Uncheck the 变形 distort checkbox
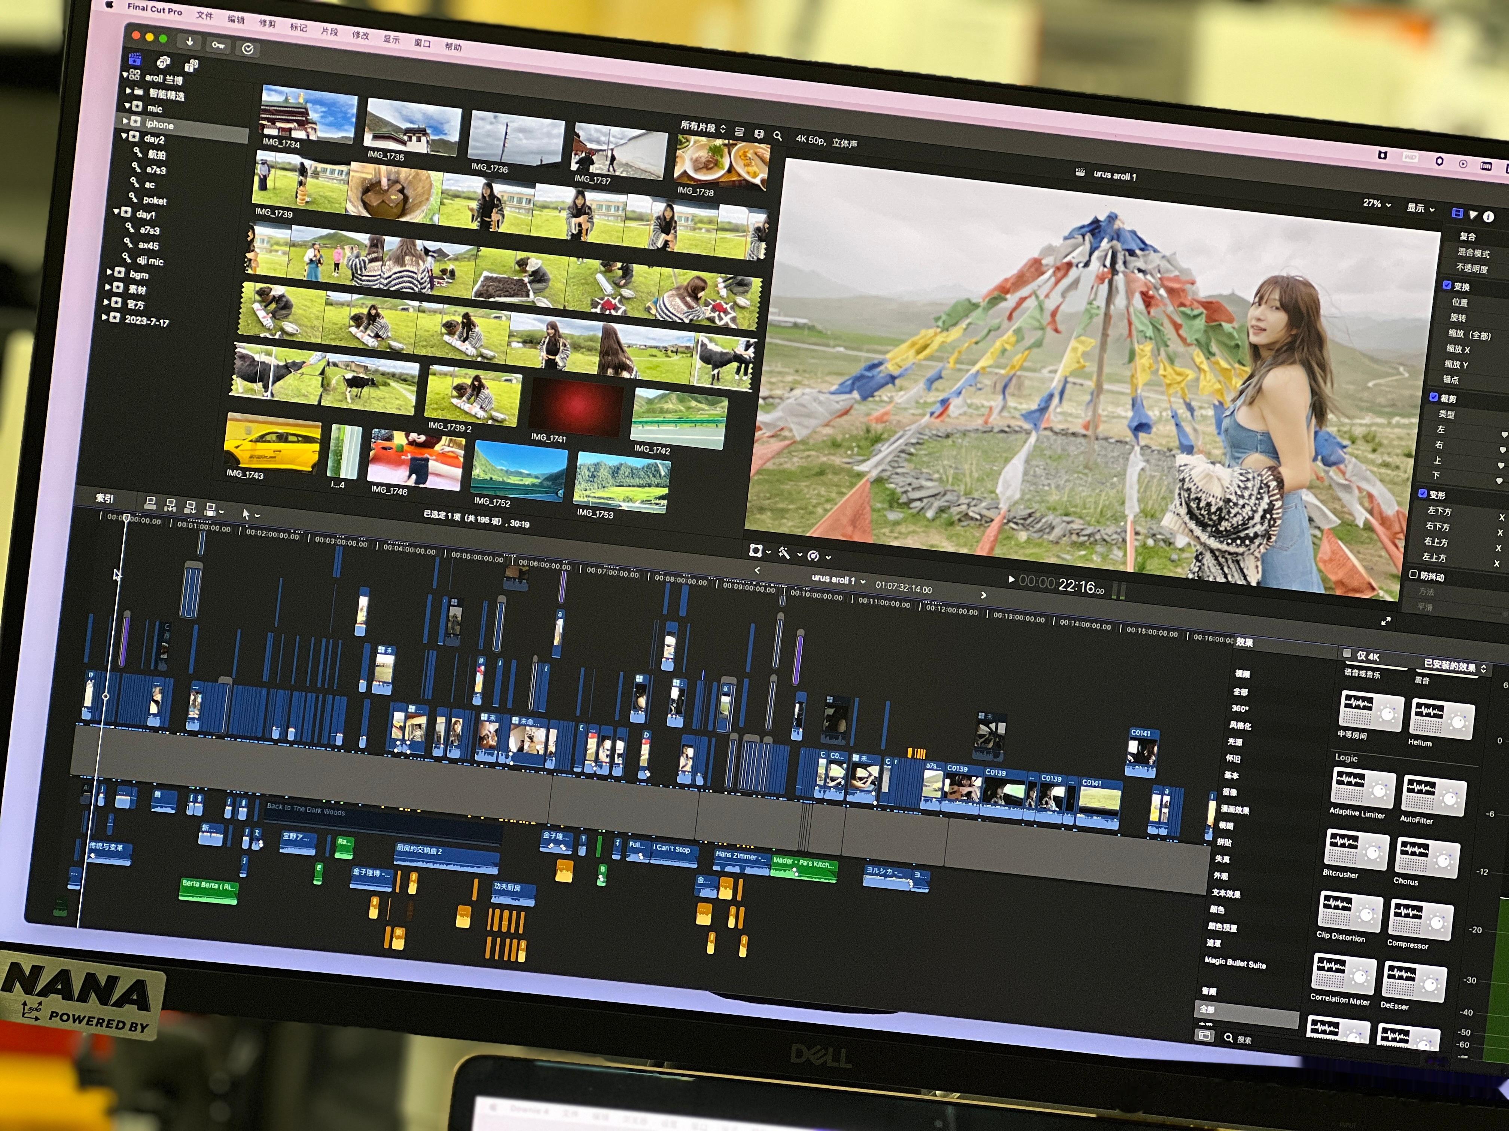 coord(1423,493)
